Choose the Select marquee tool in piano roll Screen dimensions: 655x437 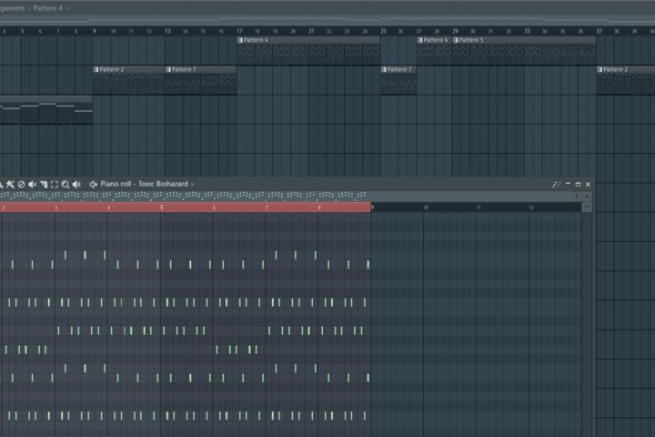(55, 184)
